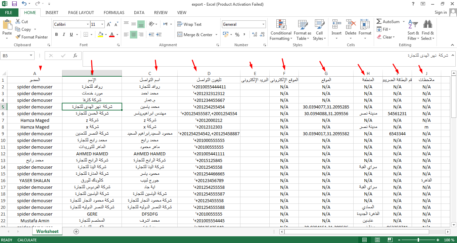Click Sign in link
Screen dimensions: 457x243
click(x=441, y=12)
